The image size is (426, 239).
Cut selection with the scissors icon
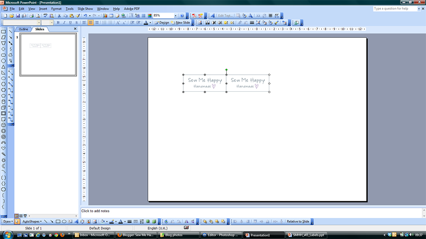(59, 16)
